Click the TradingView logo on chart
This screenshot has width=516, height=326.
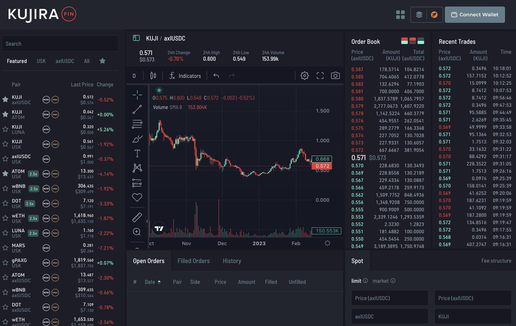coord(159,229)
